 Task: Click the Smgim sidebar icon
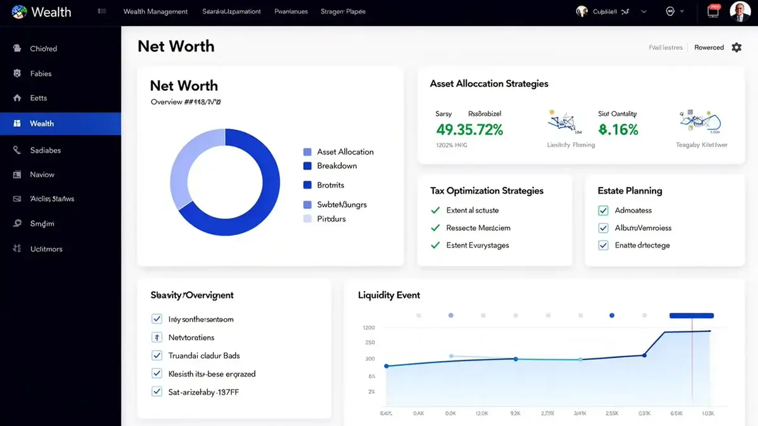pyautogui.click(x=17, y=223)
